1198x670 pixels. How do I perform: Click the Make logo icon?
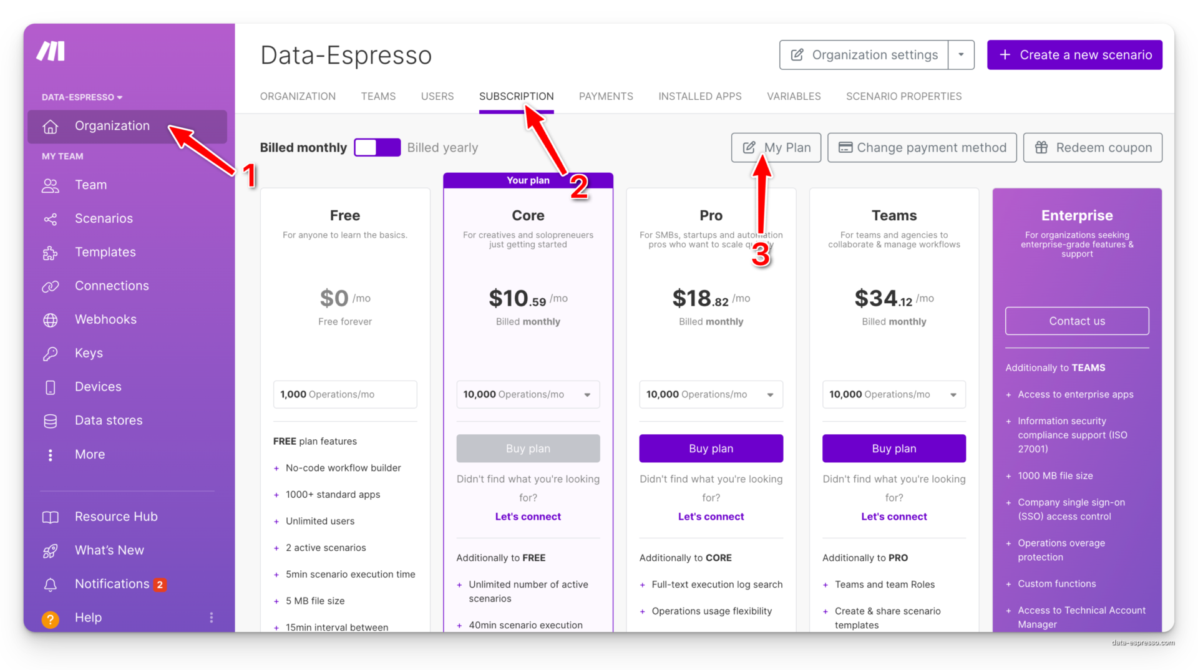51,51
